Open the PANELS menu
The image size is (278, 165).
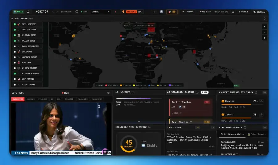(243, 12)
